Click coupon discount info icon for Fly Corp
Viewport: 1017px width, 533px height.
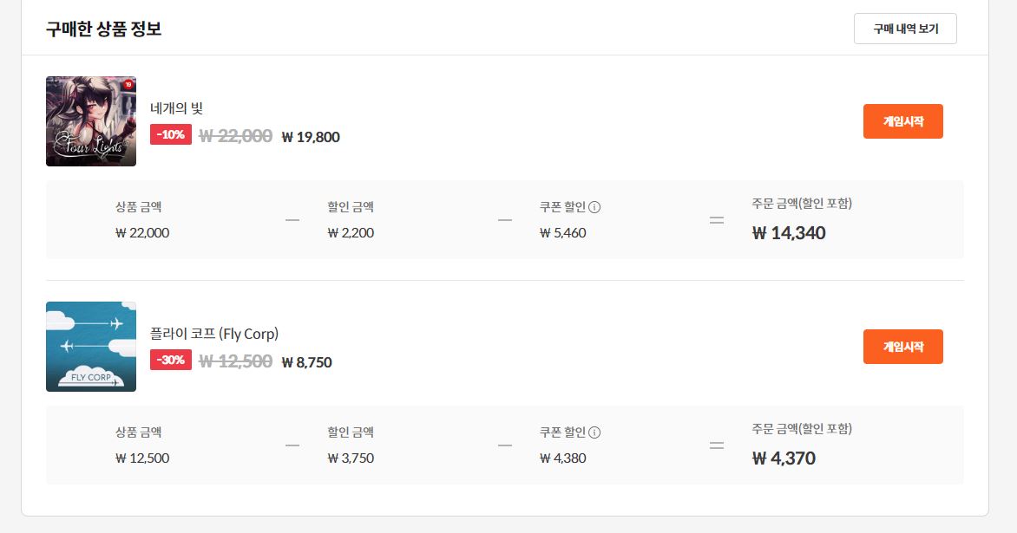pos(595,432)
